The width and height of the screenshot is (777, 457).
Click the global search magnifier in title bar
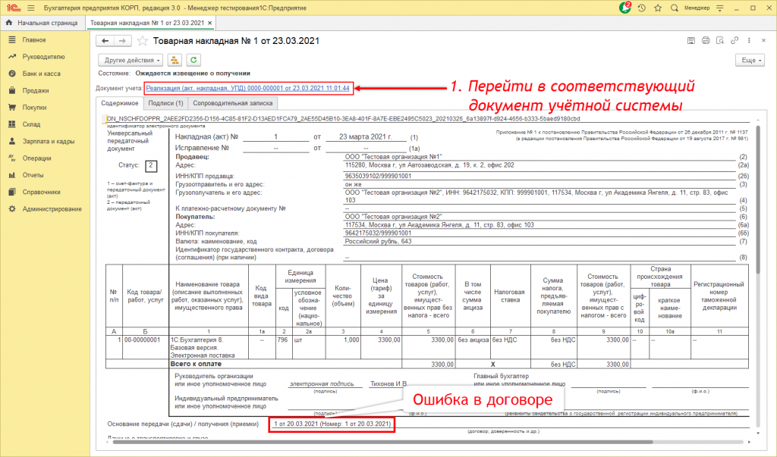[x=674, y=8]
